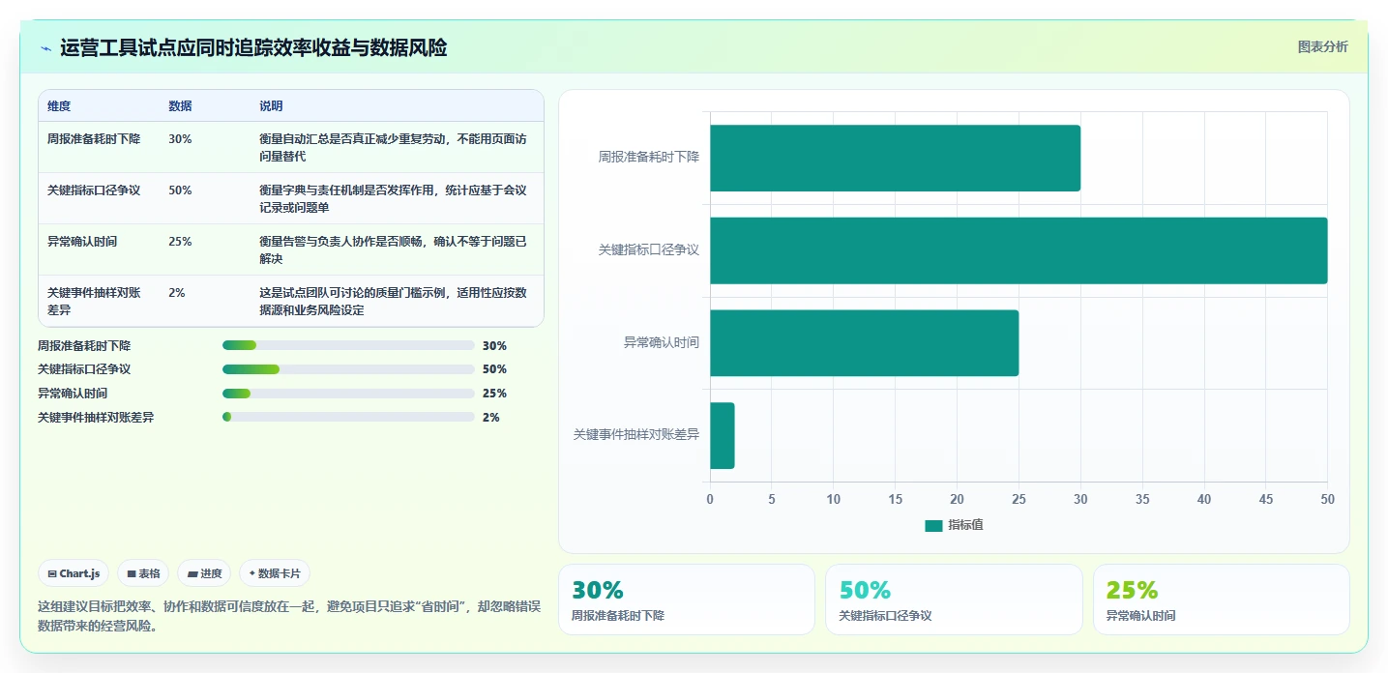Click the 30% value in table
The width and height of the screenshot is (1388, 673).
180,139
